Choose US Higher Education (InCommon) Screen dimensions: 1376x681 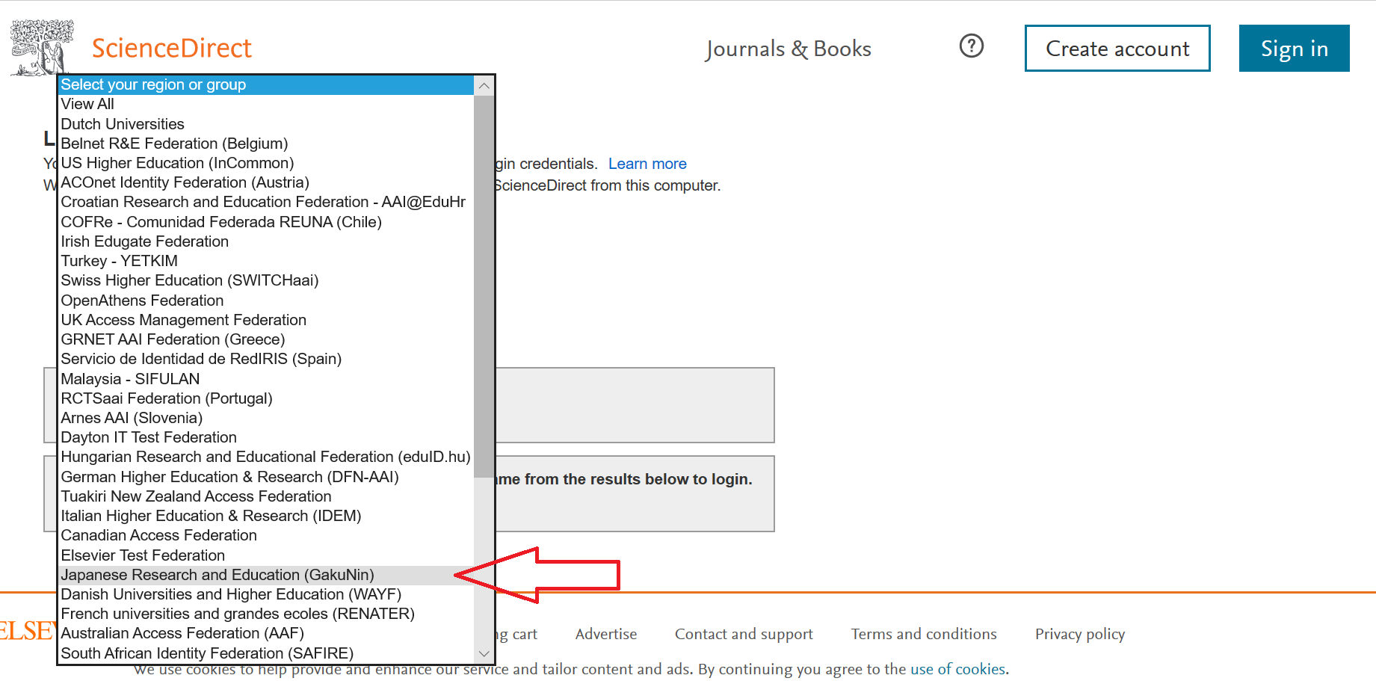266,163
